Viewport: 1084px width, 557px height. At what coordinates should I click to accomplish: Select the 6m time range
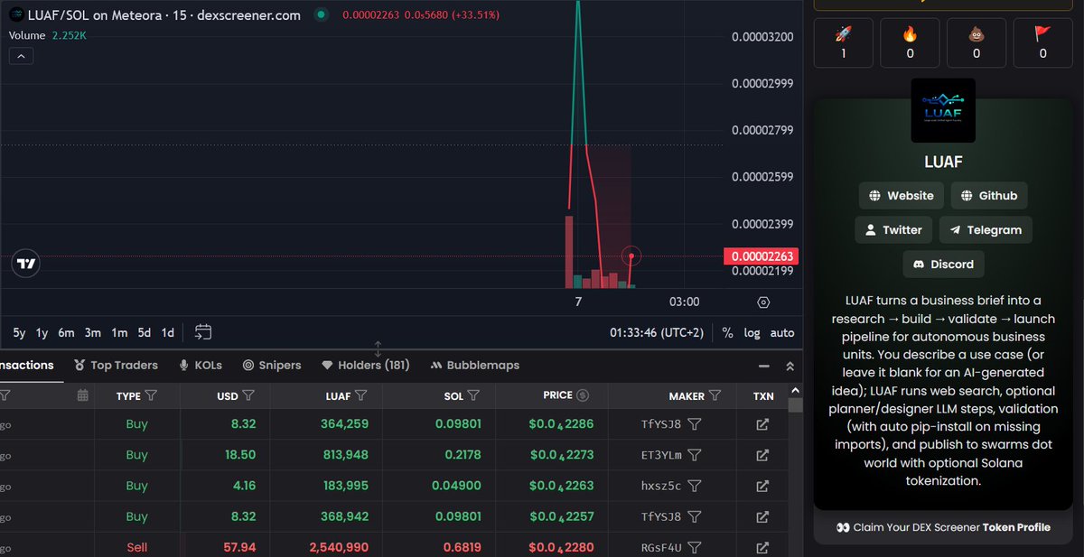point(66,332)
